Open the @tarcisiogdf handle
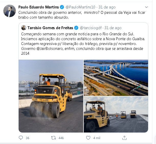Viewport: 156px width, 144px height. click(x=91, y=28)
